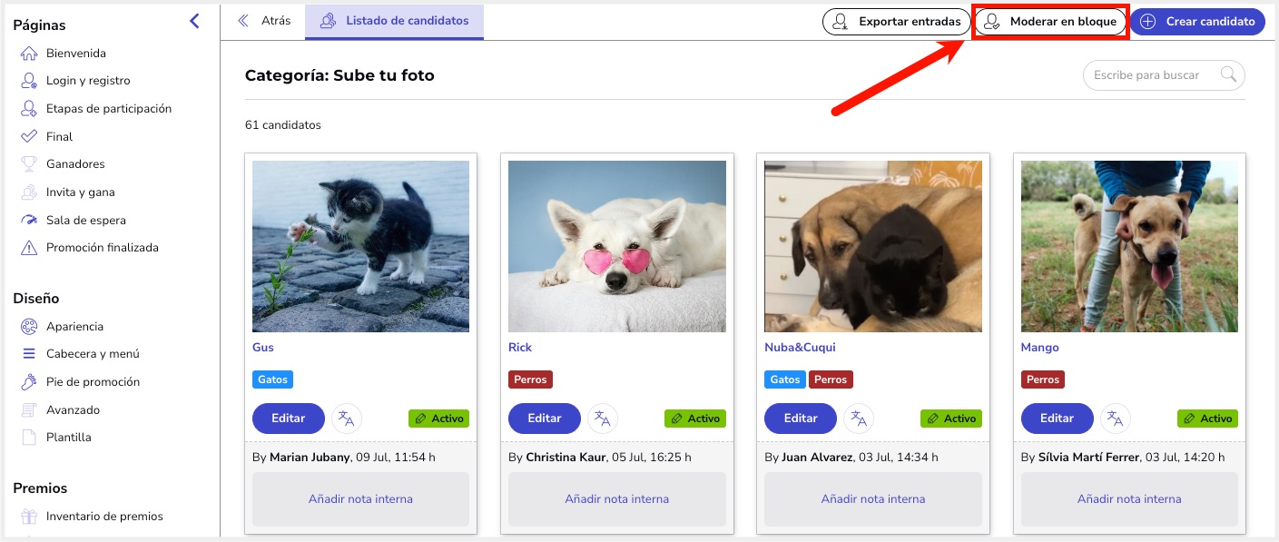
Task: Go back with the Atrás button
Action: click(x=264, y=21)
